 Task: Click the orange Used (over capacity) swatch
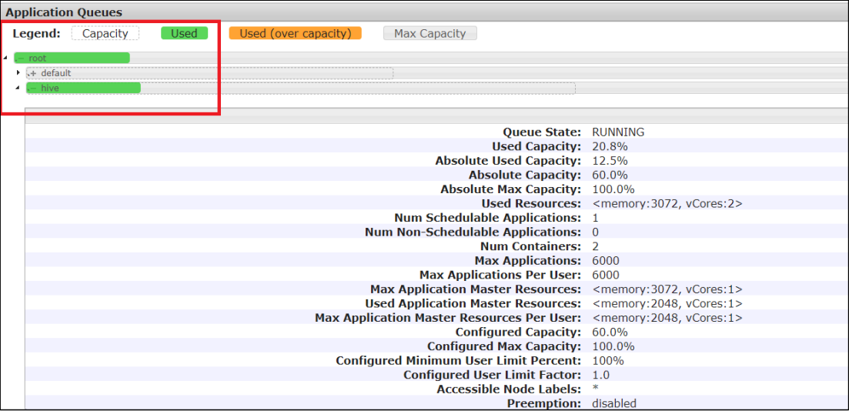(295, 33)
